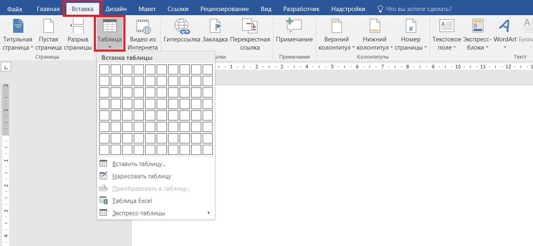The image size is (533, 246).
Task: Expand the Экспресс-блоки dropdown arrow
Action: [487, 48]
